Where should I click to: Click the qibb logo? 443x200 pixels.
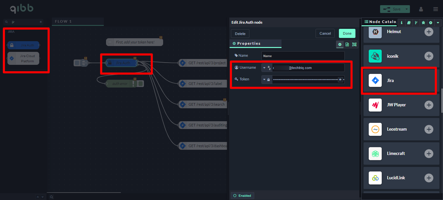[21, 9]
